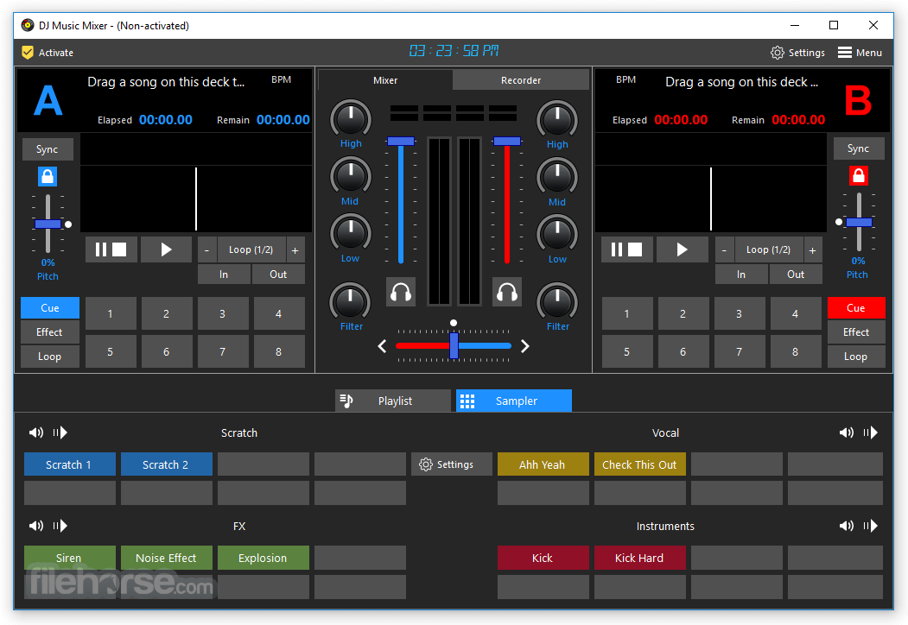Image resolution: width=908 pixels, height=625 pixels.
Task: Trigger the Scratch 1 sample
Action: tap(69, 464)
